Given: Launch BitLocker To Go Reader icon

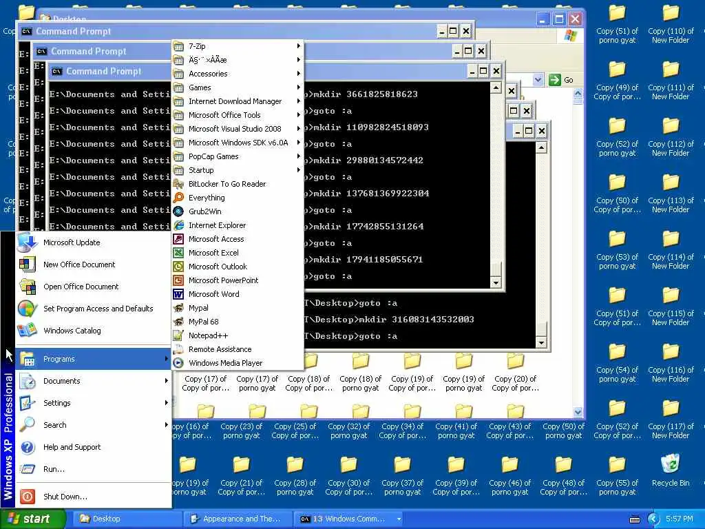Looking at the screenshot, I should pos(178,184).
